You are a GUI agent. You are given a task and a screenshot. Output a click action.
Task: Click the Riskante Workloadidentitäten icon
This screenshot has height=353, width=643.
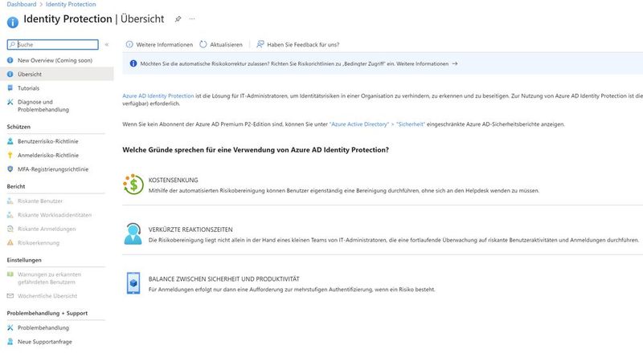coord(10,215)
